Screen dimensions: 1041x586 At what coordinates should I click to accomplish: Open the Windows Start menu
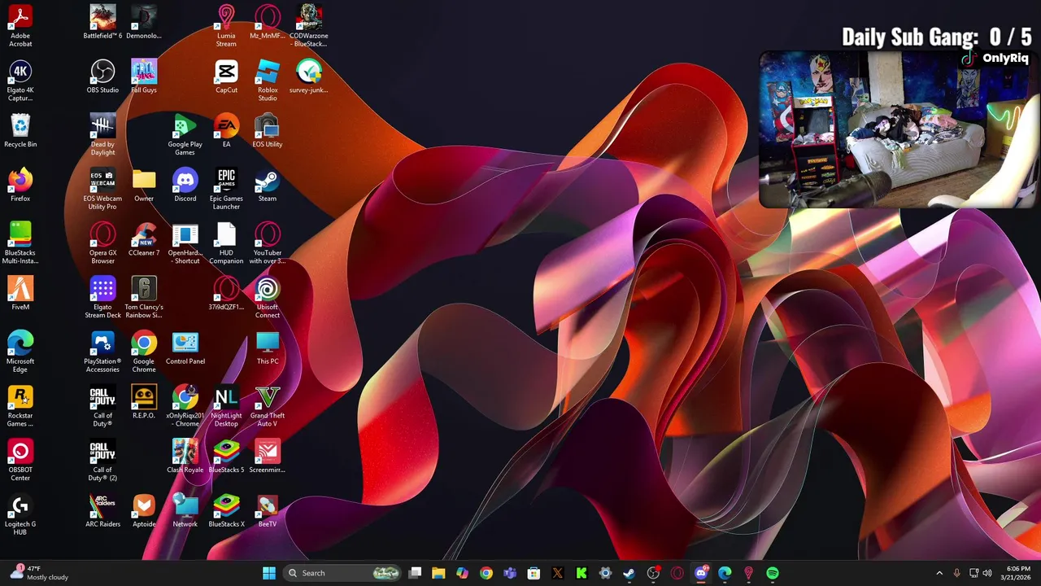pyautogui.click(x=268, y=573)
